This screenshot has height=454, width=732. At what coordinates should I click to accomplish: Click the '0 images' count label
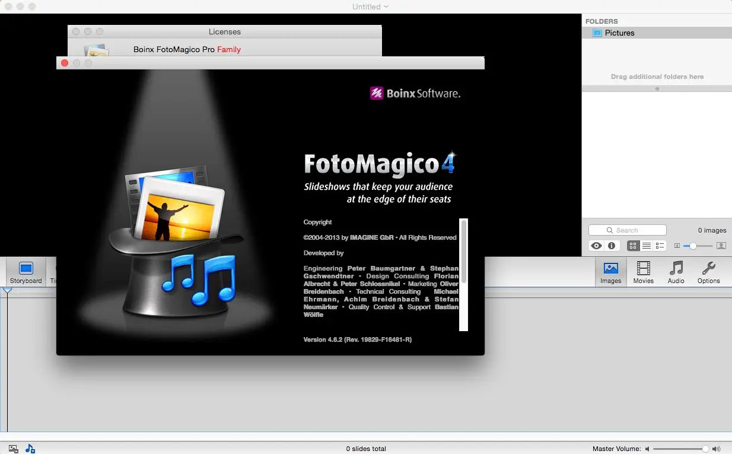click(x=712, y=230)
